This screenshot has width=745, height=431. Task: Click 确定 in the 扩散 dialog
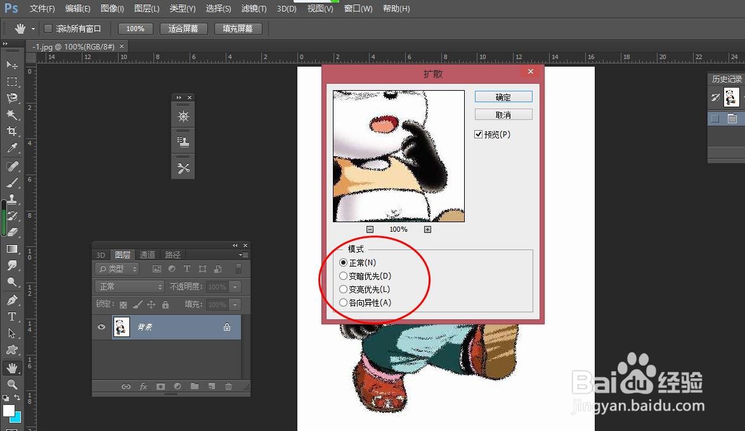[503, 96]
